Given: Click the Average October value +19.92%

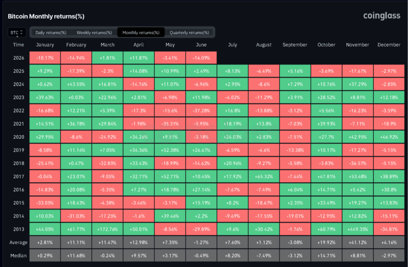Looking at the screenshot, I should [x=326, y=242].
